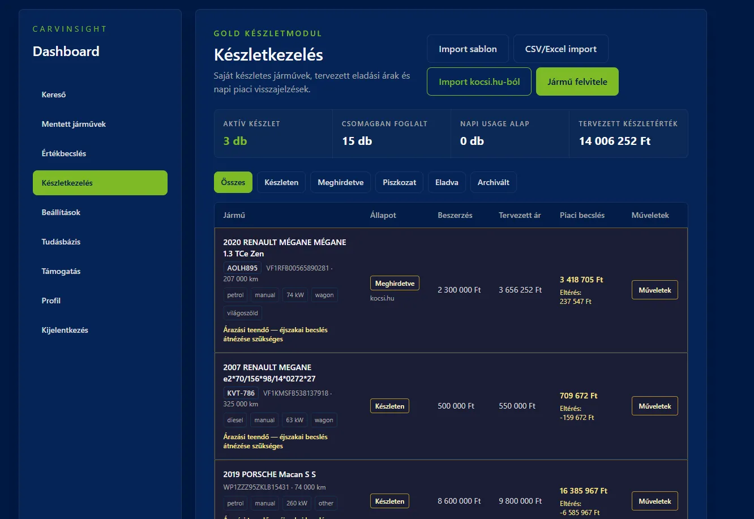Click the Állapot column header
The width and height of the screenshot is (754, 519).
point(383,215)
